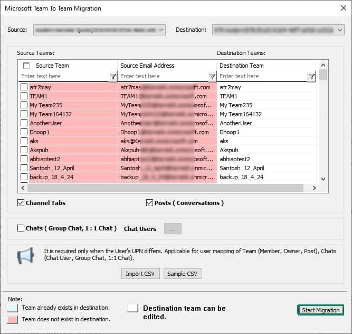
Task: Select the My Team164132 destination team cell
Action: [267, 114]
